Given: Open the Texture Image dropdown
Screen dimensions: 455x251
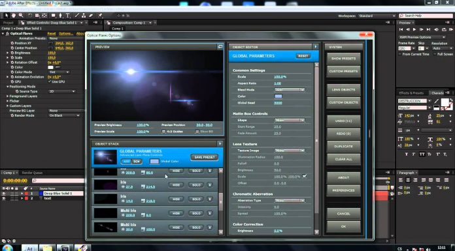Looking at the screenshot, I should coord(290,151).
